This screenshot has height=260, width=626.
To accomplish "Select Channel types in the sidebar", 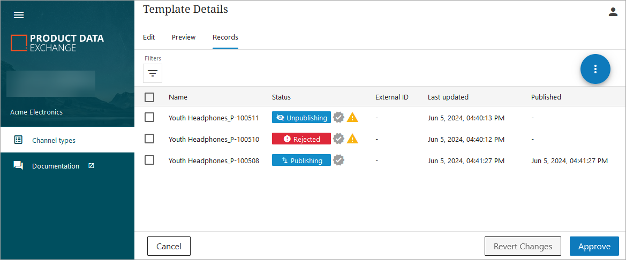I will pyautogui.click(x=54, y=140).
